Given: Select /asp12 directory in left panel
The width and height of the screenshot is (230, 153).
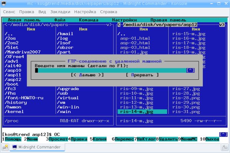Looking at the screenshot, I should (13, 79).
